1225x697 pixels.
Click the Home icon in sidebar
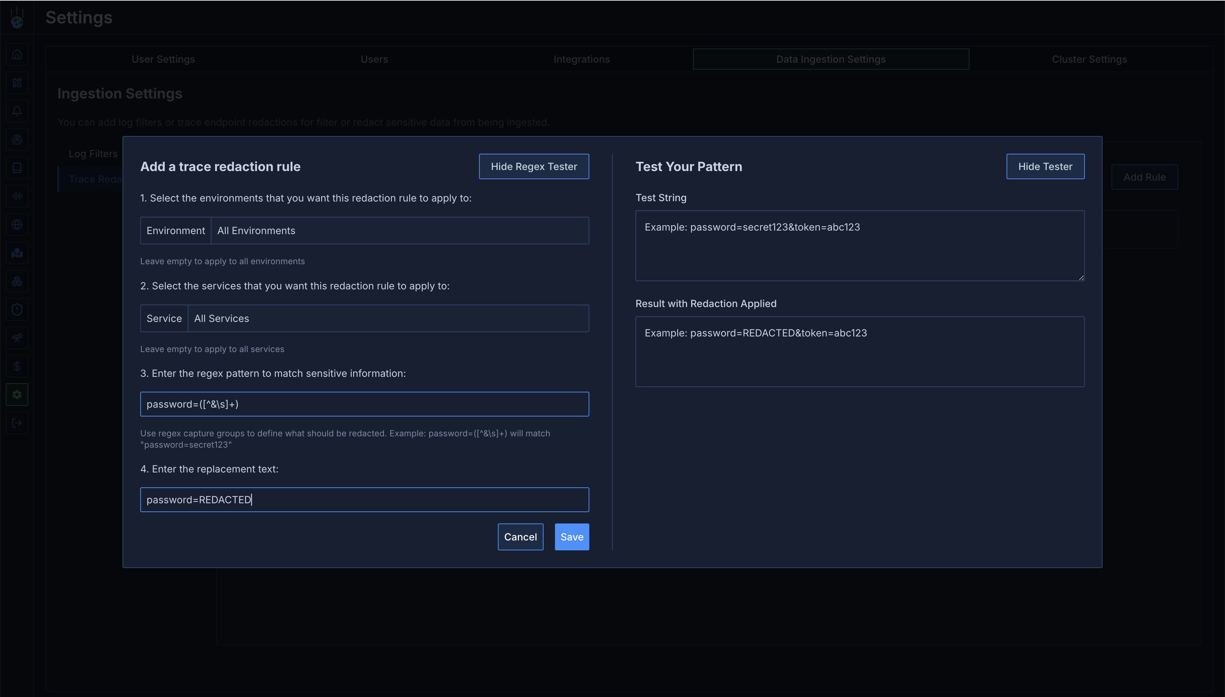click(x=17, y=55)
